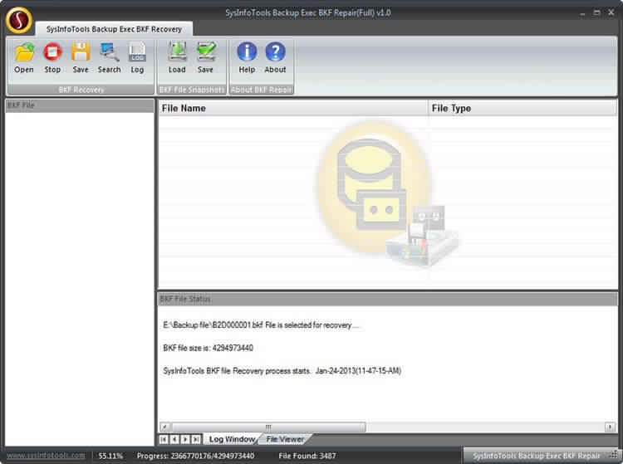Open the Log file icon
Screen dimensions: 623x464
[x=137, y=58]
